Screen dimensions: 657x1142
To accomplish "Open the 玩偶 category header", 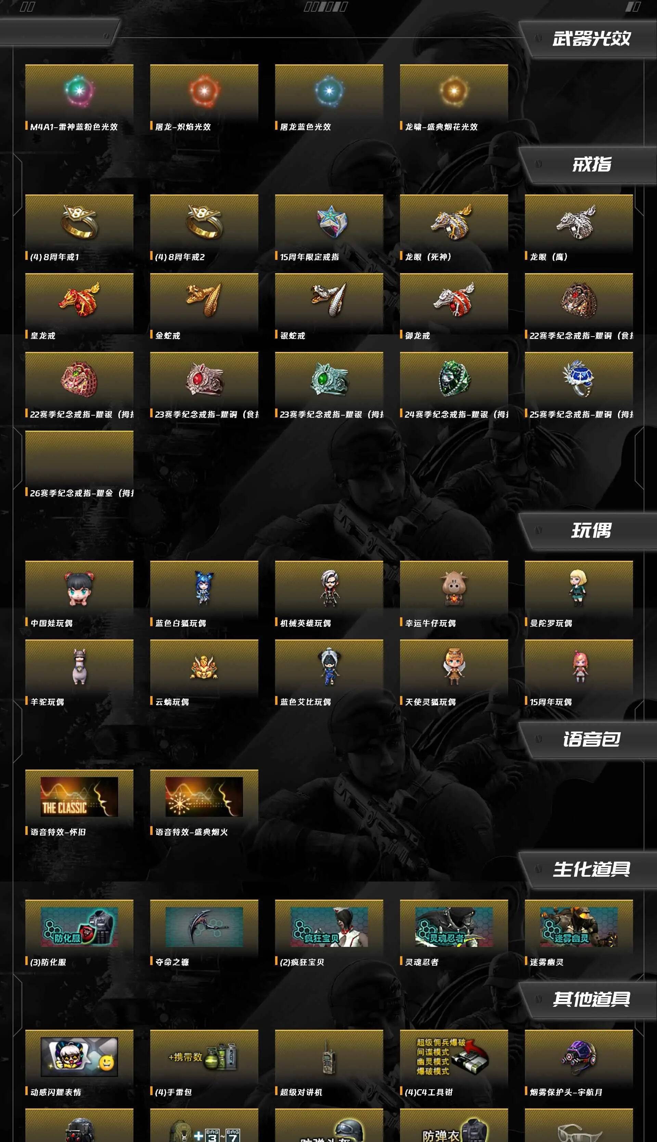I will coord(592,530).
